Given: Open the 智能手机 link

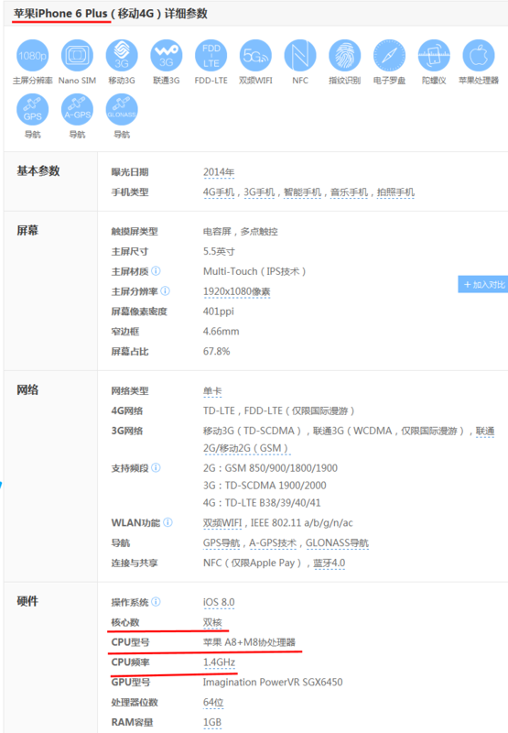Looking at the screenshot, I should point(303,192).
